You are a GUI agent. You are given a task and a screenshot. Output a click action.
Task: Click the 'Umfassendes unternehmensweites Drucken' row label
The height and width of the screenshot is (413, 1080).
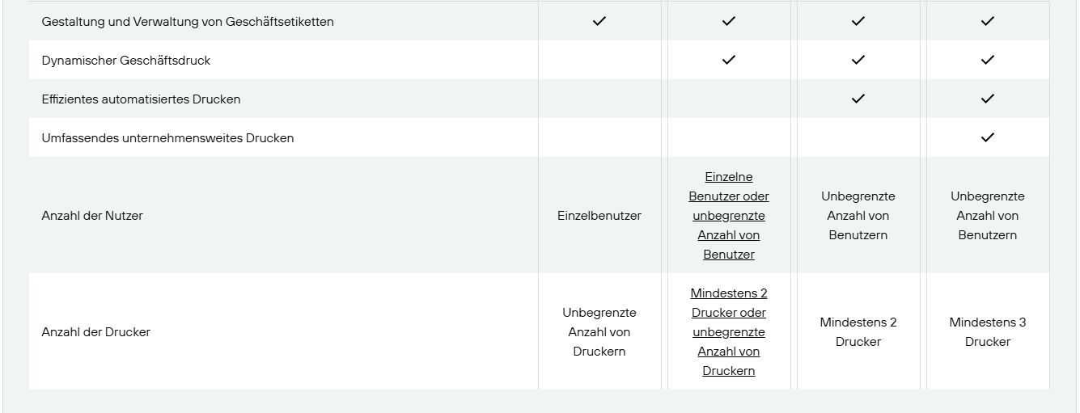pos(167,138)
